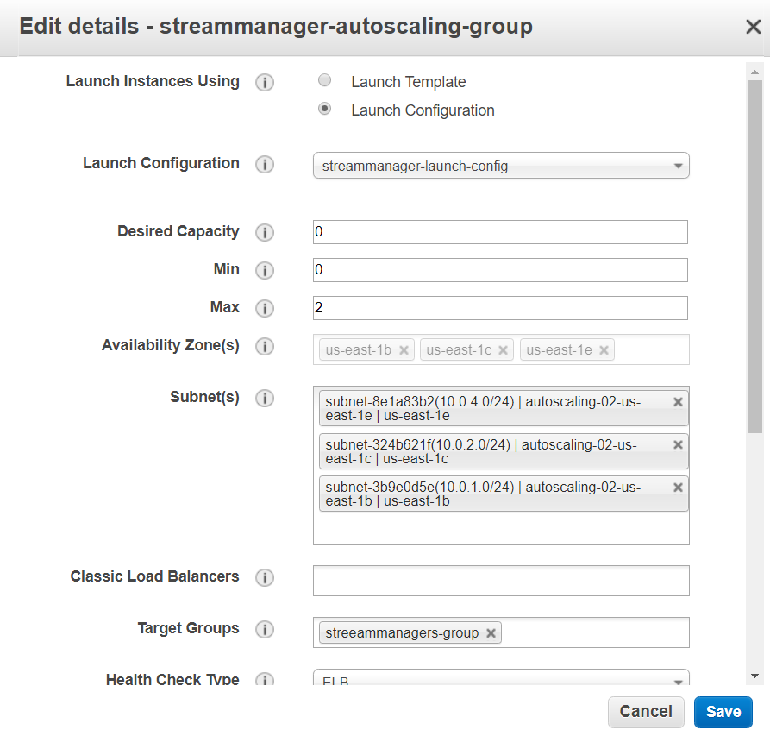The image size is (770, 736).
Task: Click the vertical scrollbar thumb
Action: [754, 256]
